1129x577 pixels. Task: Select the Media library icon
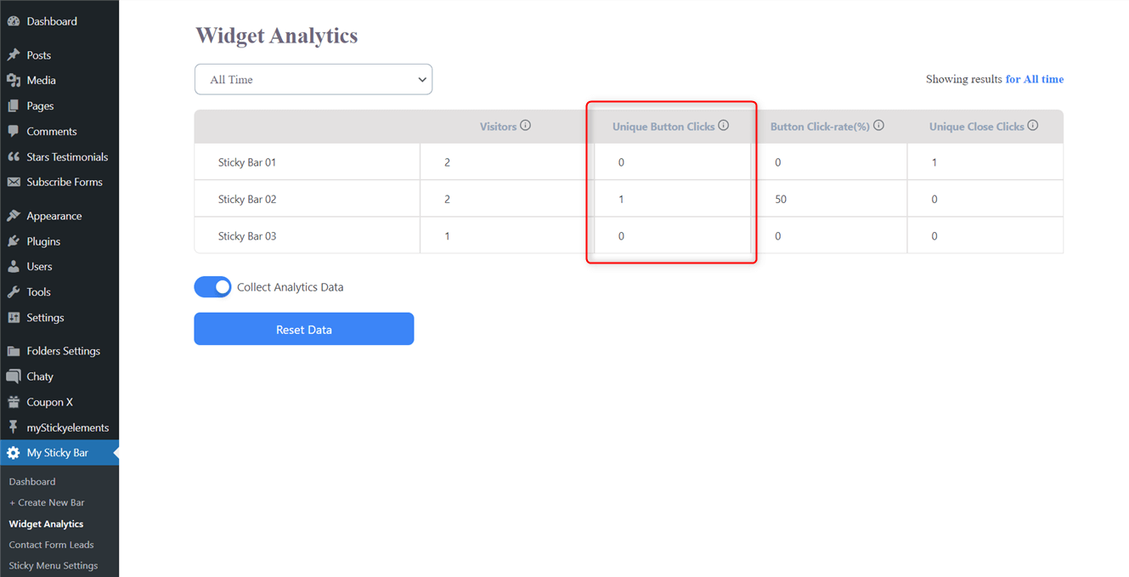12,80
